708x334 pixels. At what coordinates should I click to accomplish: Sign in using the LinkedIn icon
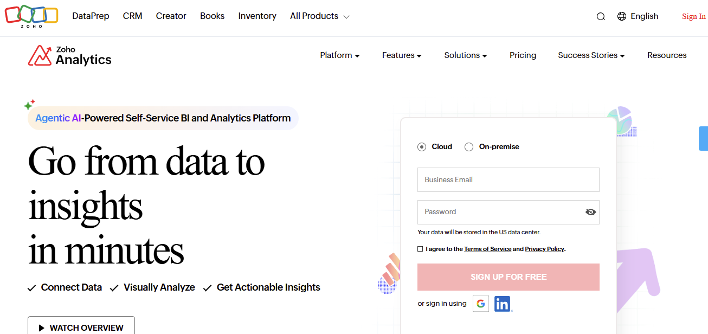point(501,304)
